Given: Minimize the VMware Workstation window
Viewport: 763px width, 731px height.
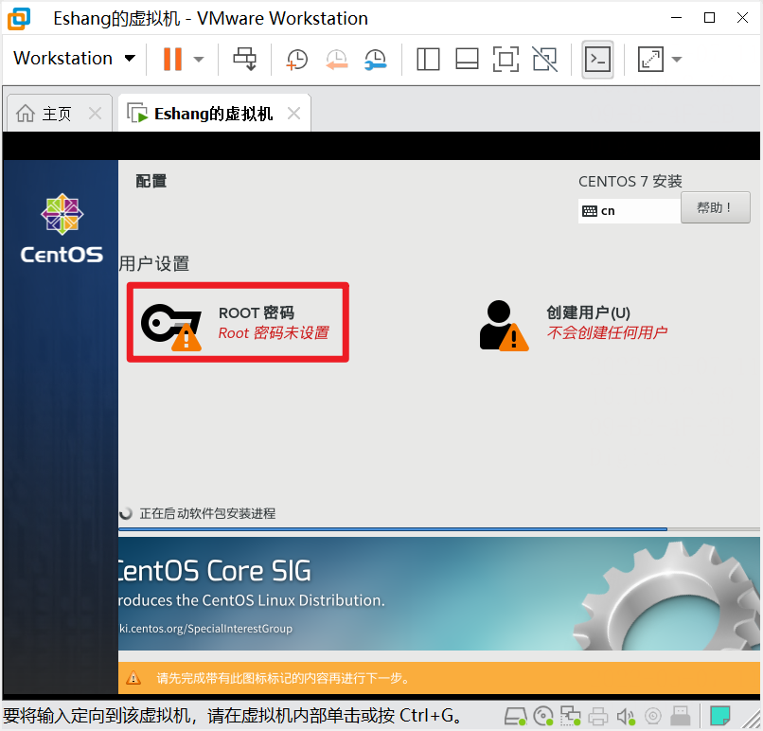Looking at the screenshot, I should [677, 18].
